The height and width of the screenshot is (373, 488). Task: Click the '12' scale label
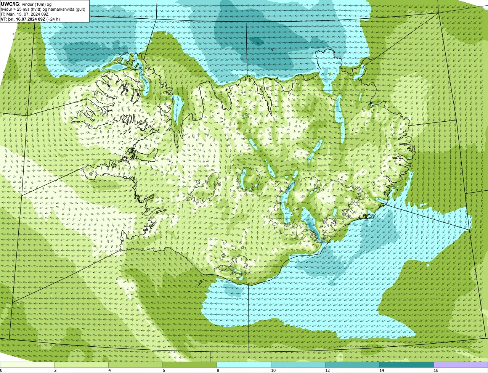pyautogui.click(x=327, y=371)
